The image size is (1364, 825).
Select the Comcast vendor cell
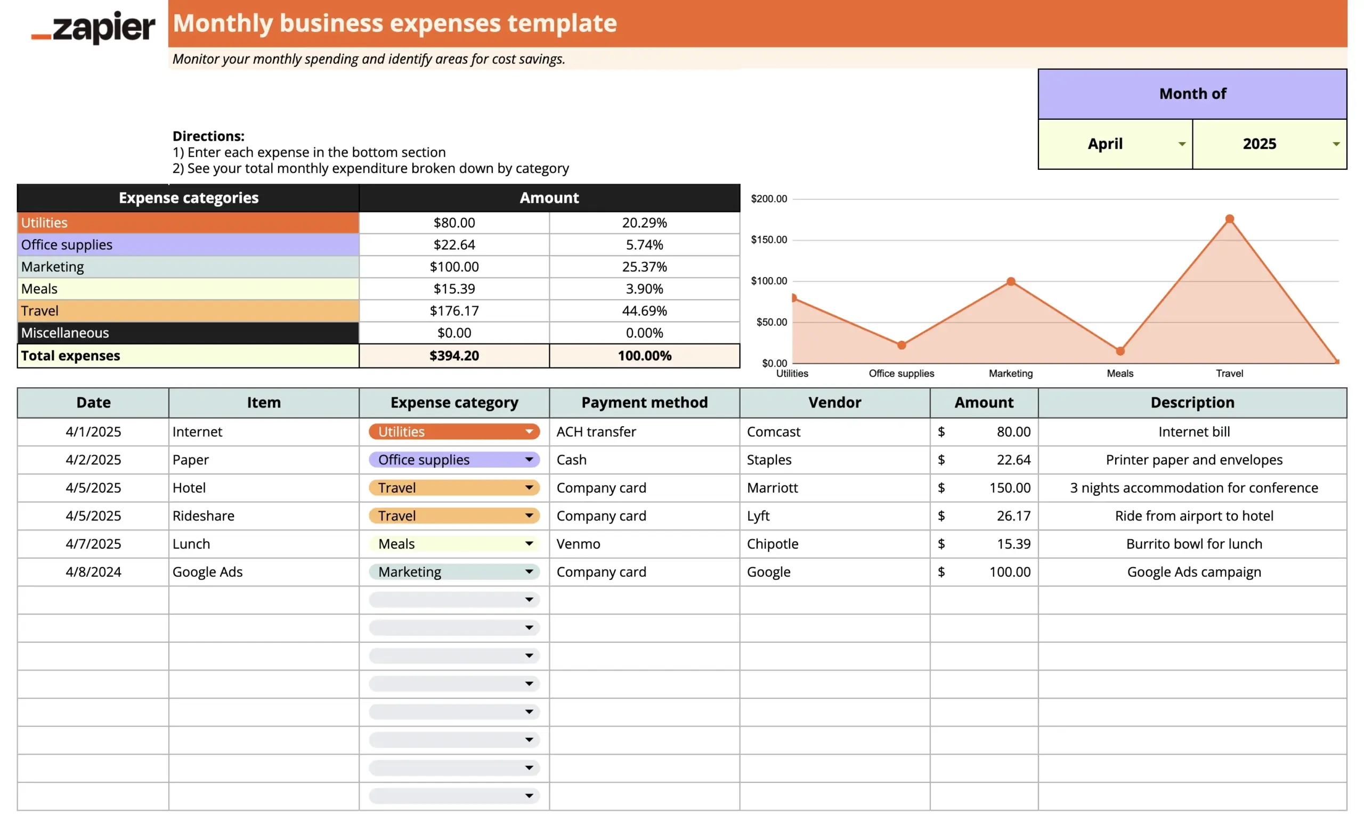[773, 431]
